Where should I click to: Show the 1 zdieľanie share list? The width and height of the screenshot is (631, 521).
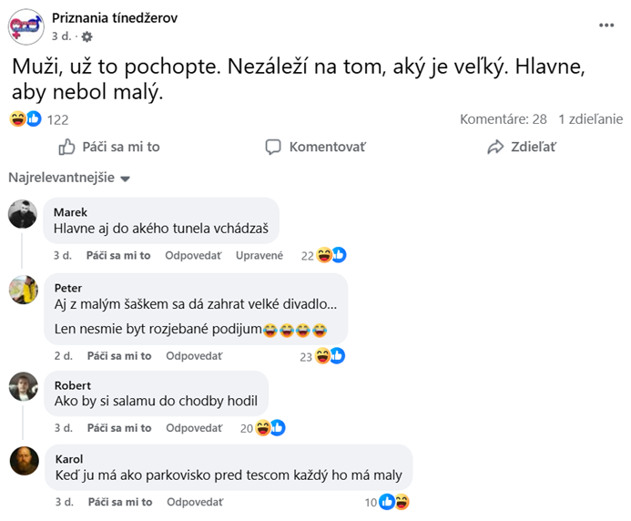590,118
